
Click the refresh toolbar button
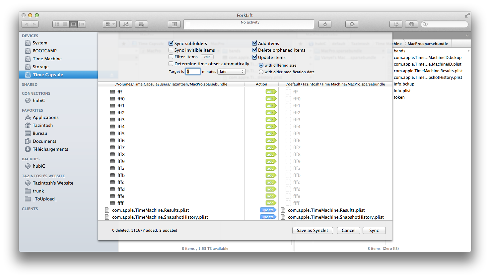point(325,24)
